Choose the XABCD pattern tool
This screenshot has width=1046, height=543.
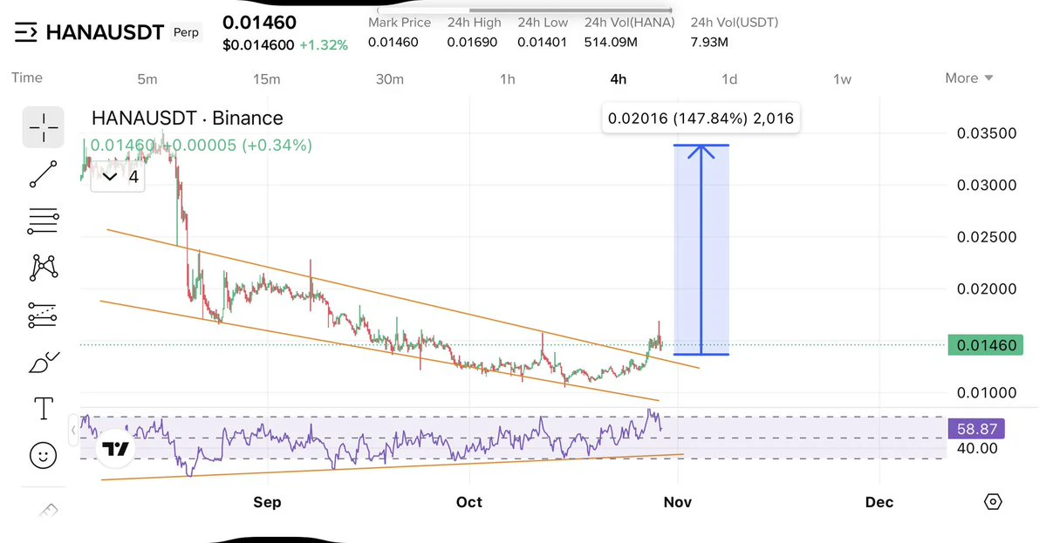click(x=44, y=268)
